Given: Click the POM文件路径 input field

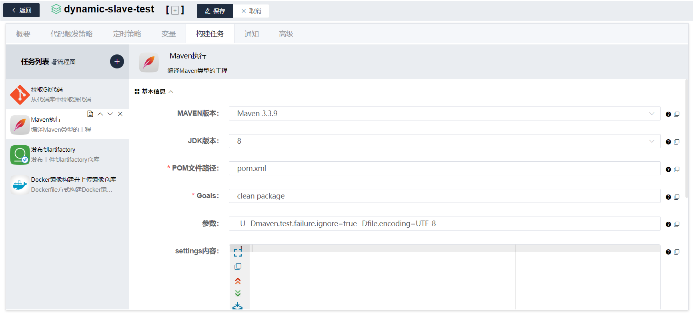Looking at the screenshot, I should [444, 169].
